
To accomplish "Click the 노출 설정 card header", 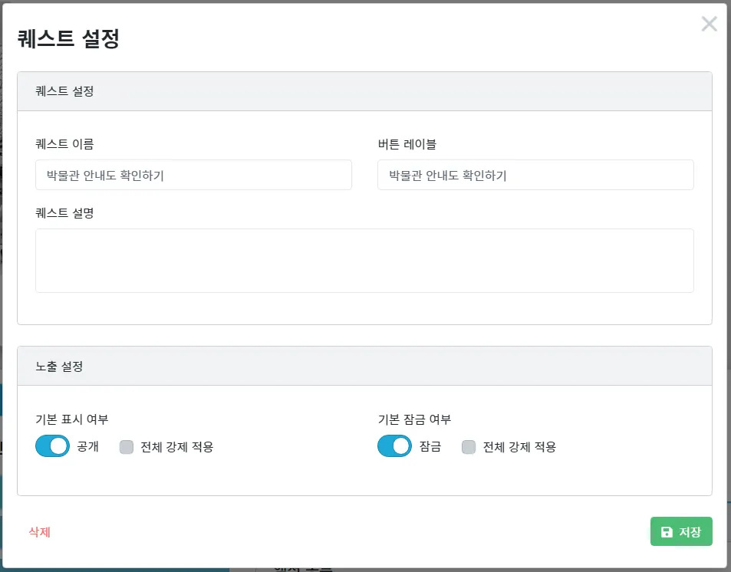I will coord(364,366).
